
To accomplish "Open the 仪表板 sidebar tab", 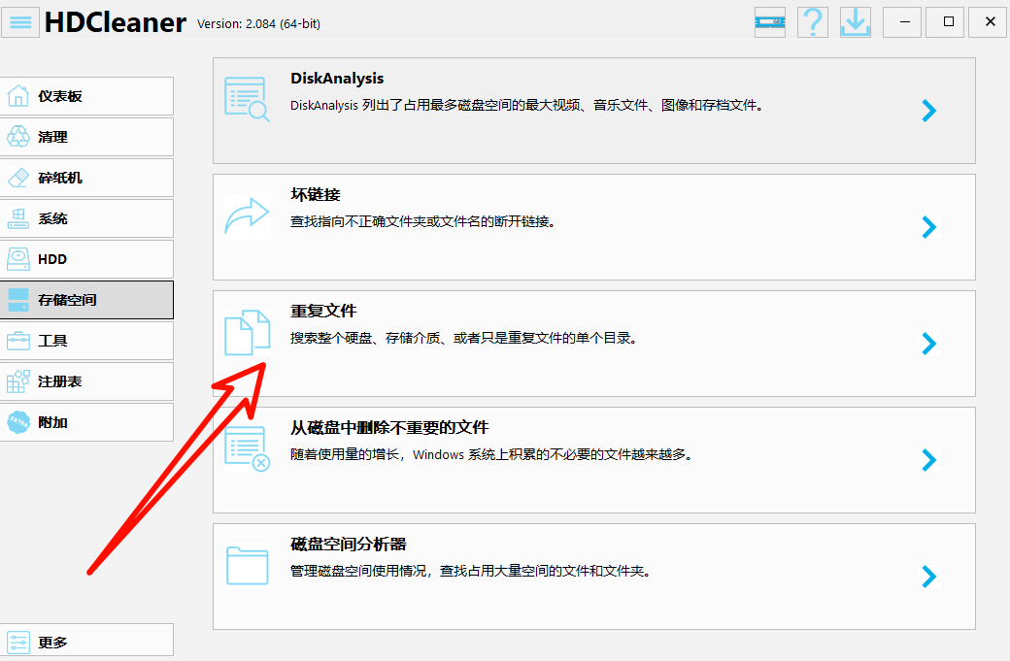I will 86,96.
